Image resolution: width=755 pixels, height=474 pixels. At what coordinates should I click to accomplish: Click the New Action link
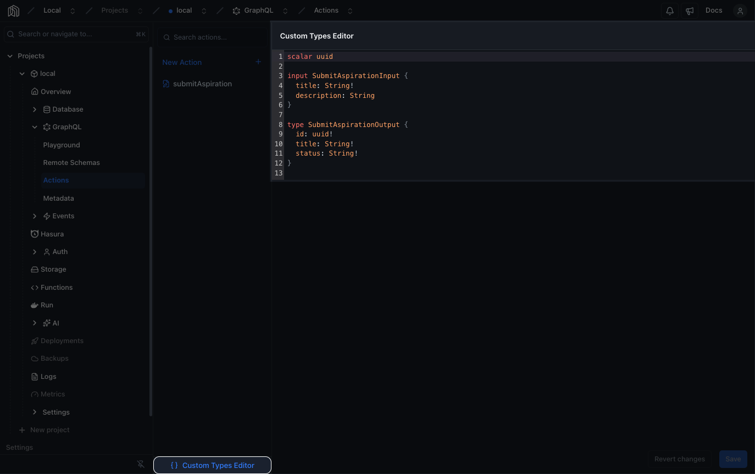[182, 62]
